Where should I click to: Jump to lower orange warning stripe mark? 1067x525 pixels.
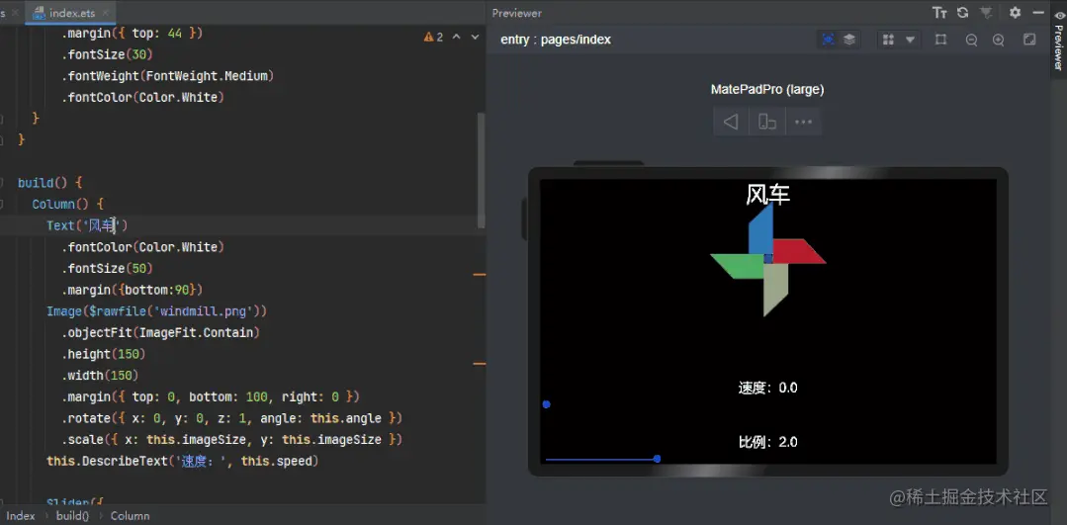(479, 365)
